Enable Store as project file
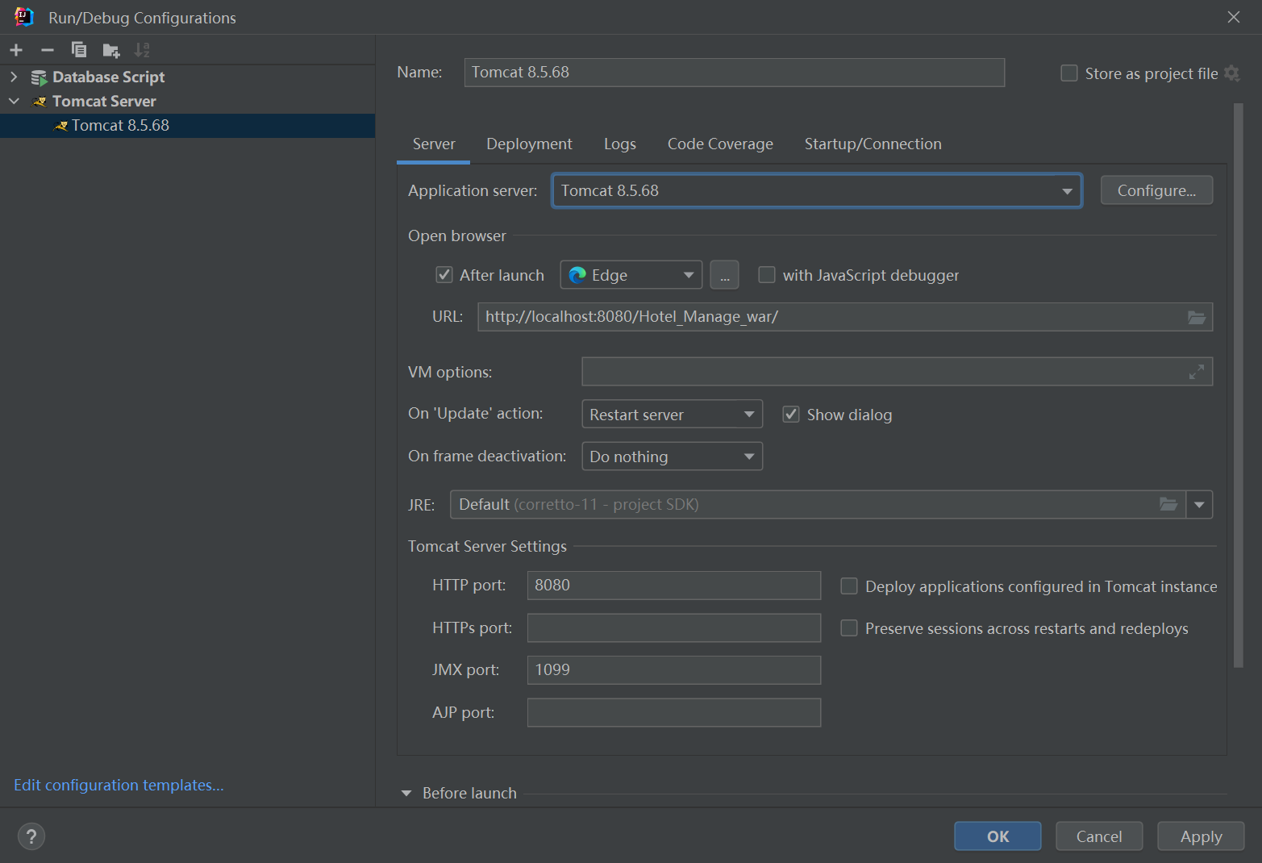The width and height of the screenshot is (1262, 863). (1069, 73)
